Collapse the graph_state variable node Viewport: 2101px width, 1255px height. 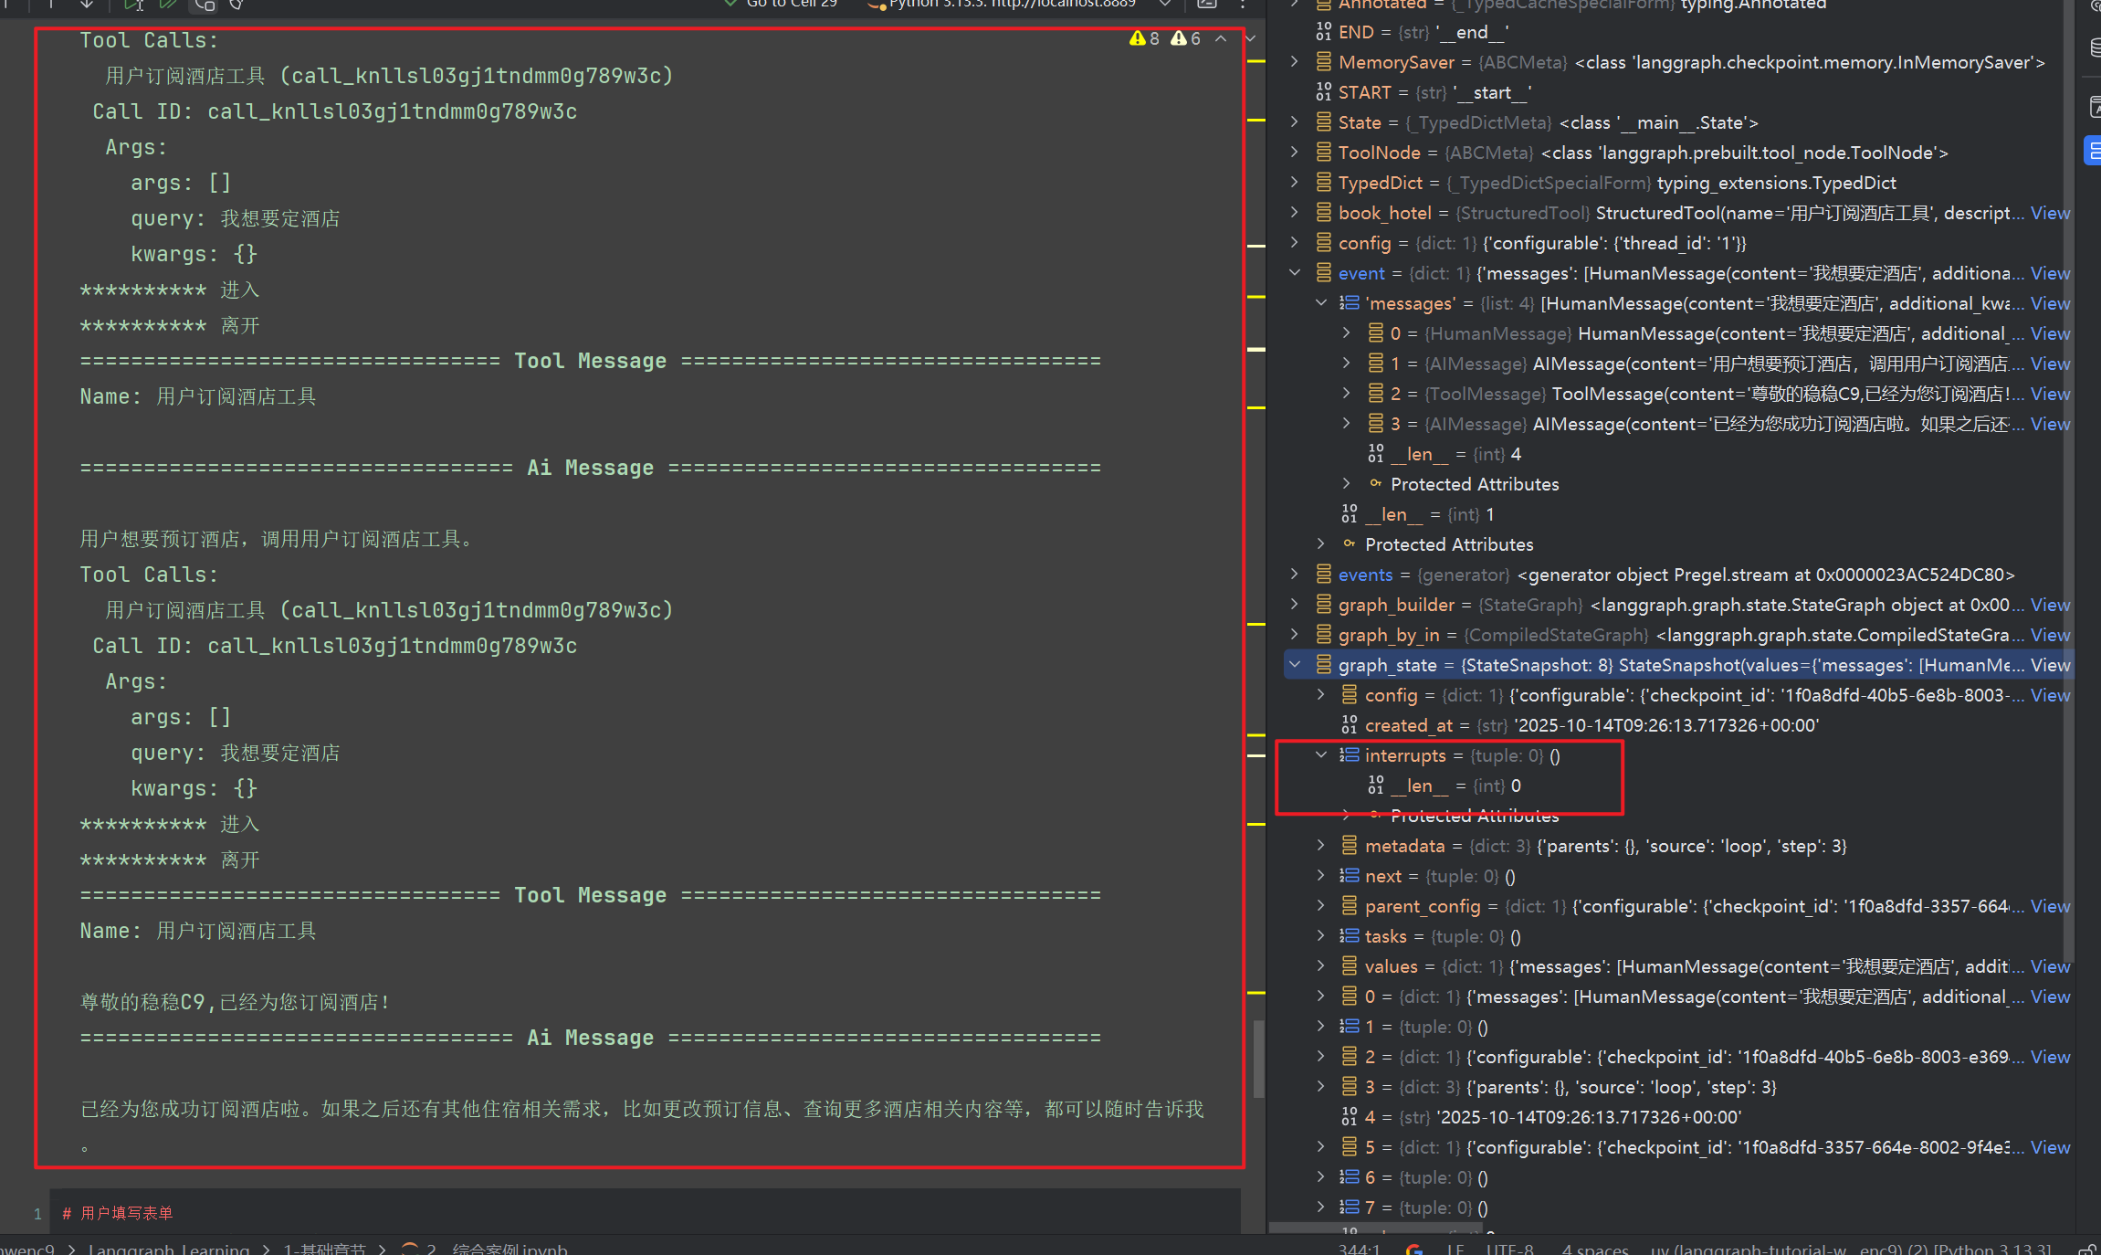pos(1295,665)
